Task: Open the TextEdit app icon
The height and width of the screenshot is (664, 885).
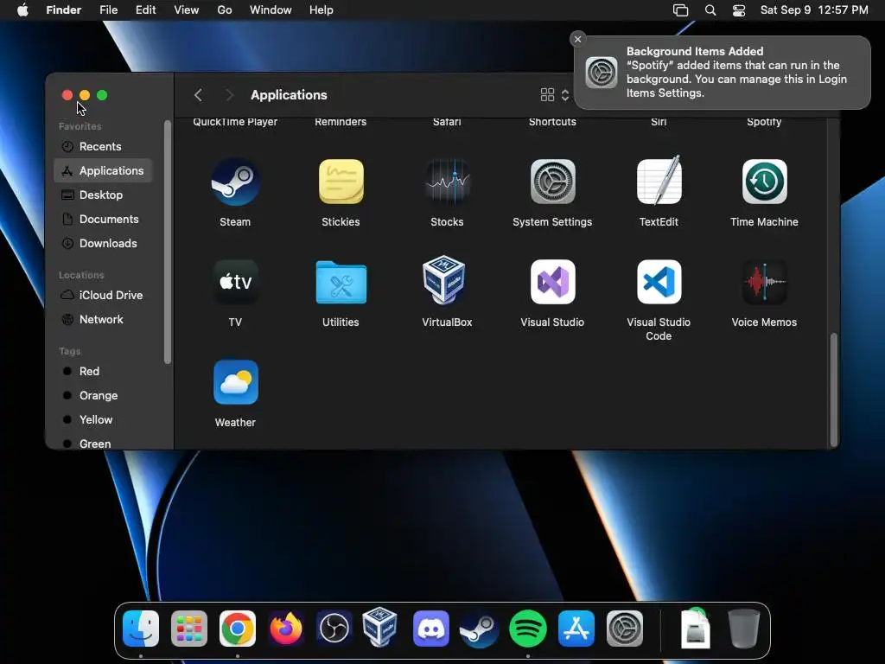Action: pyautogui.click(x=659, y=181)
